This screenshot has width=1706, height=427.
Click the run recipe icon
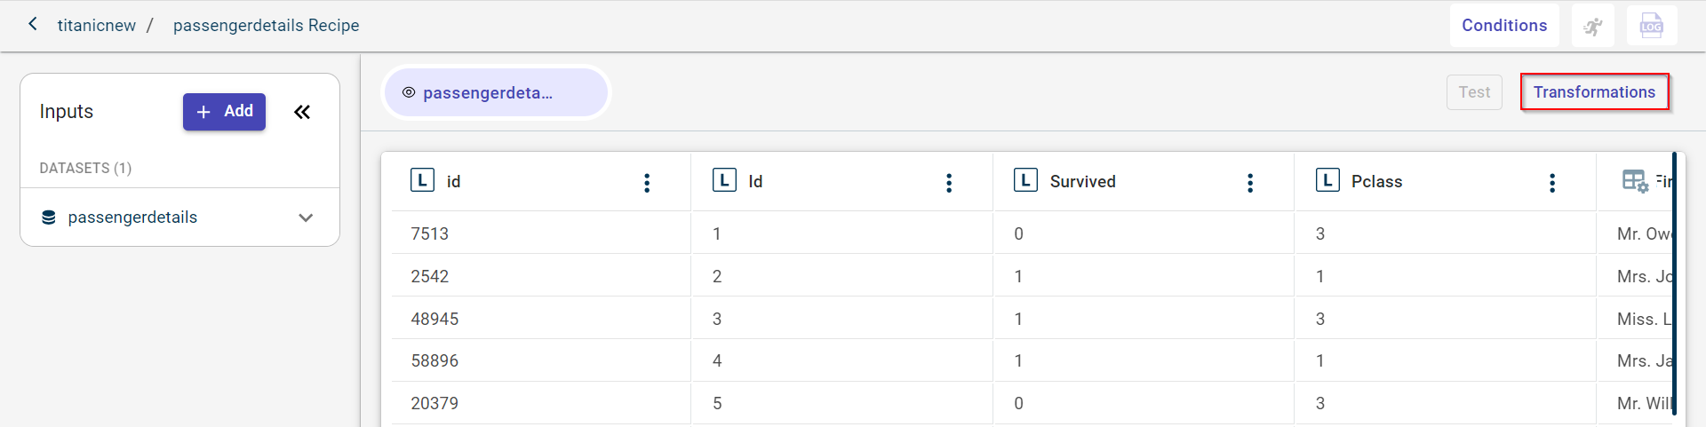click(1593, 26)
